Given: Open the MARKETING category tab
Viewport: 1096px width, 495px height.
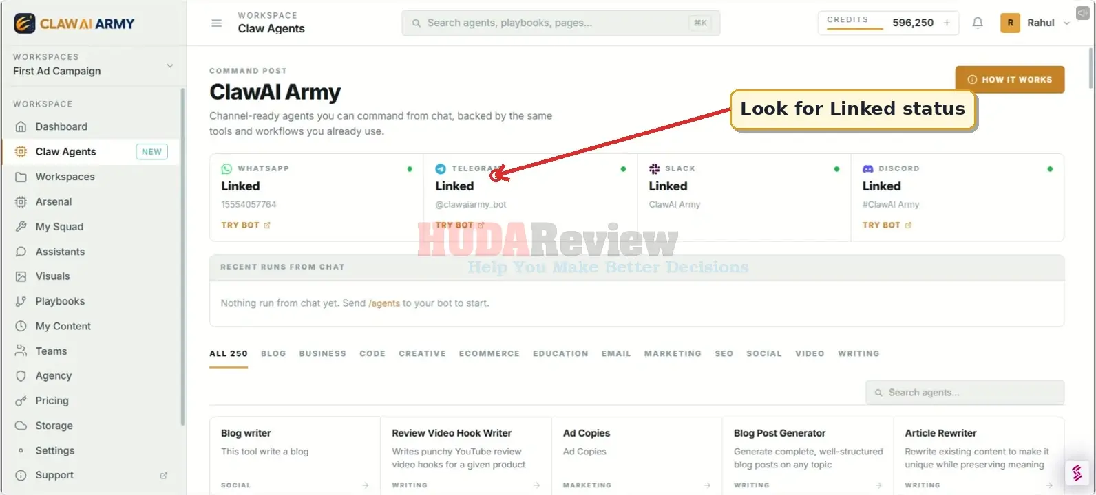Looking at the screenshot, I should click(673, 353).
